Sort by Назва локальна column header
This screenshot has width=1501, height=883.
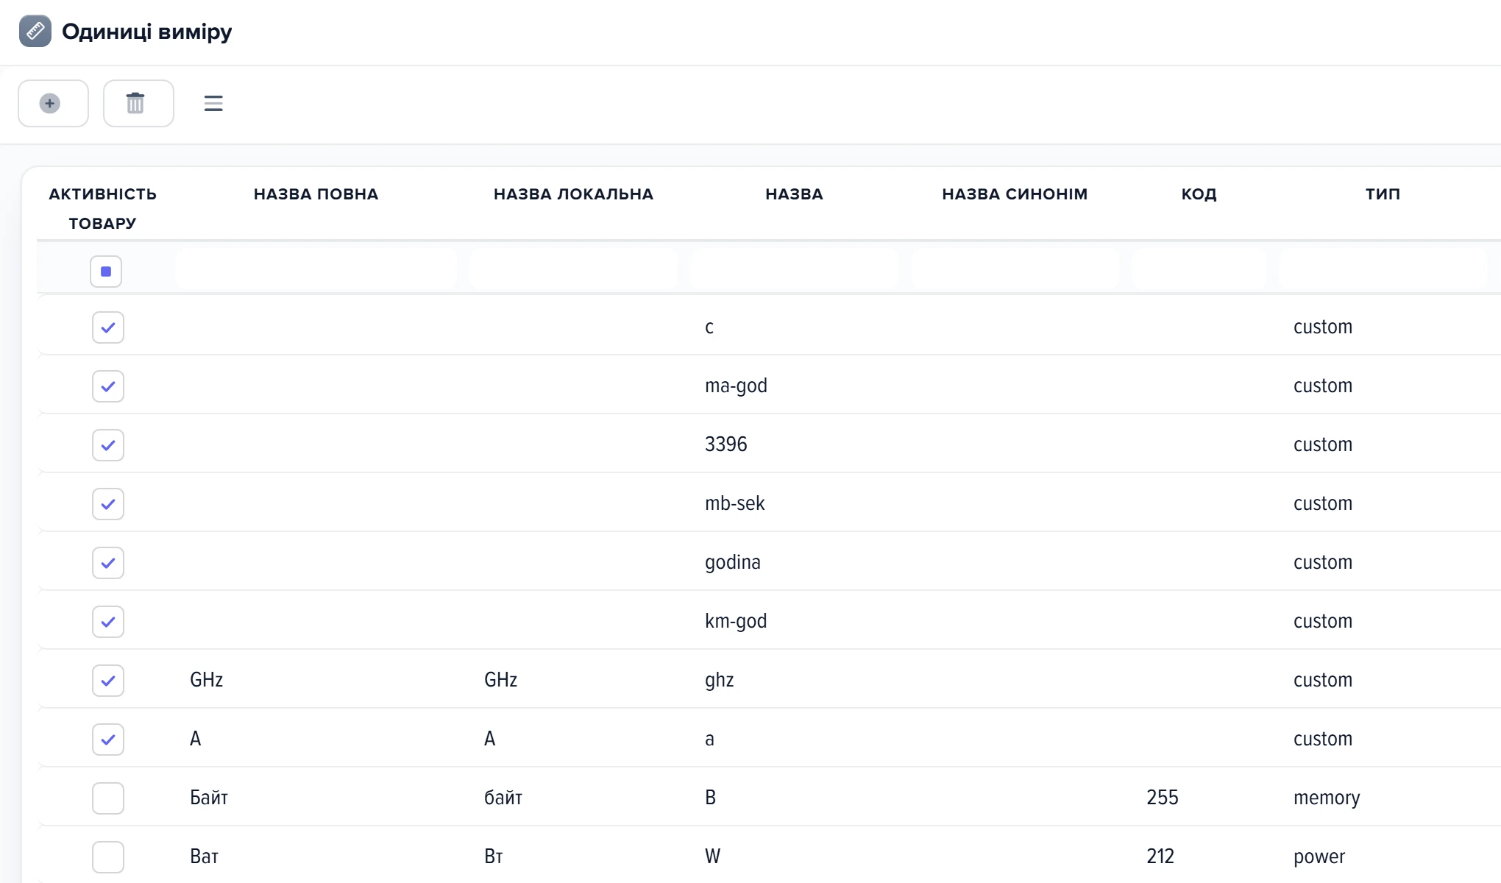click(x=574, y=194)
